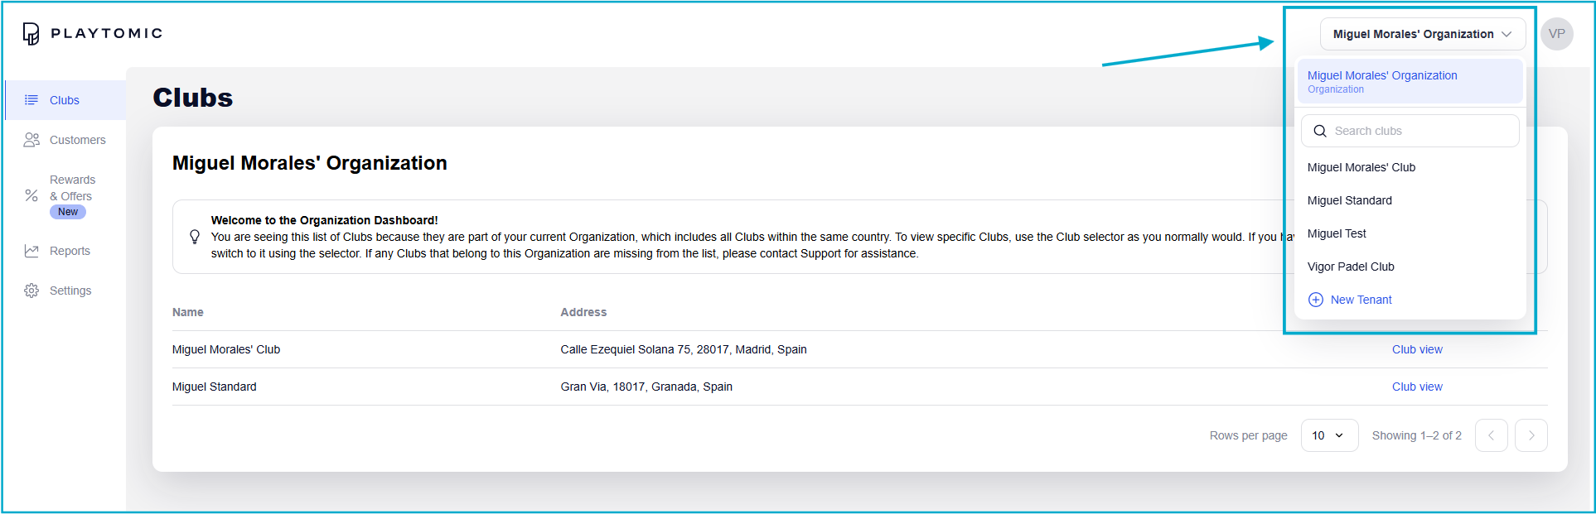Select Miguel Morales' Organization in dropdown list
Viewport: 1596px width, 514px height.
tap(1410, 81)
